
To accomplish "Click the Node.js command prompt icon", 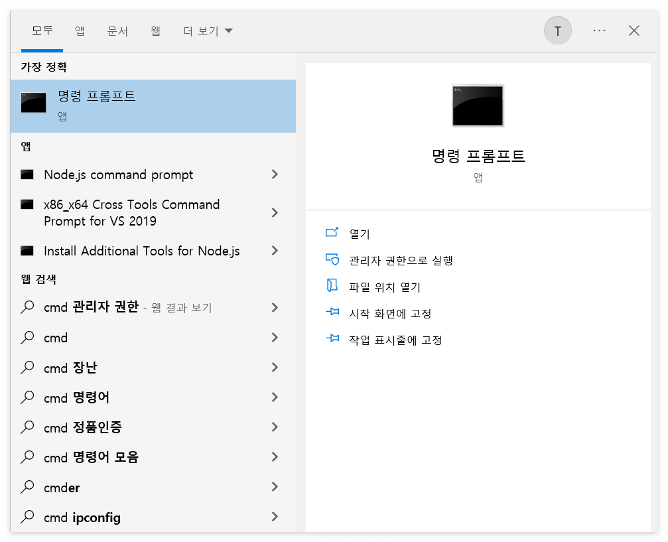I will [27, 174].
